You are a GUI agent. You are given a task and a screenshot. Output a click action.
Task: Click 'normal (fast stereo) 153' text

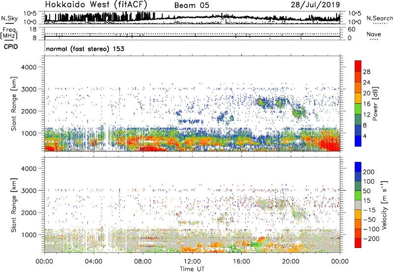pyautogui.click(x=85, y=49)
